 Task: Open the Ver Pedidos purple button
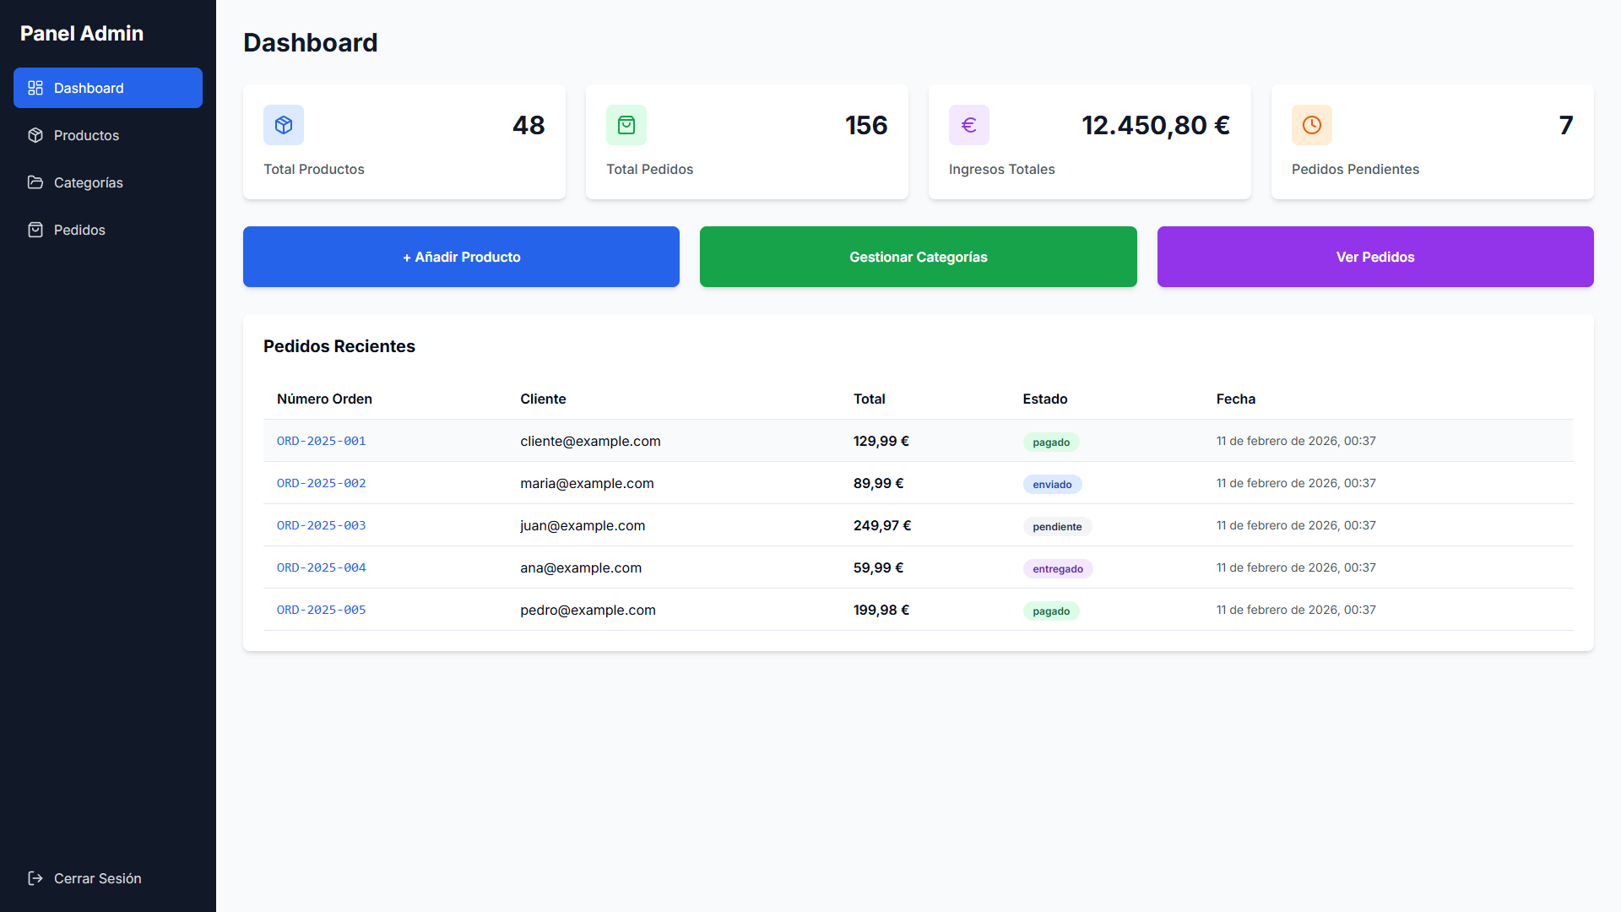point(1374,257)
